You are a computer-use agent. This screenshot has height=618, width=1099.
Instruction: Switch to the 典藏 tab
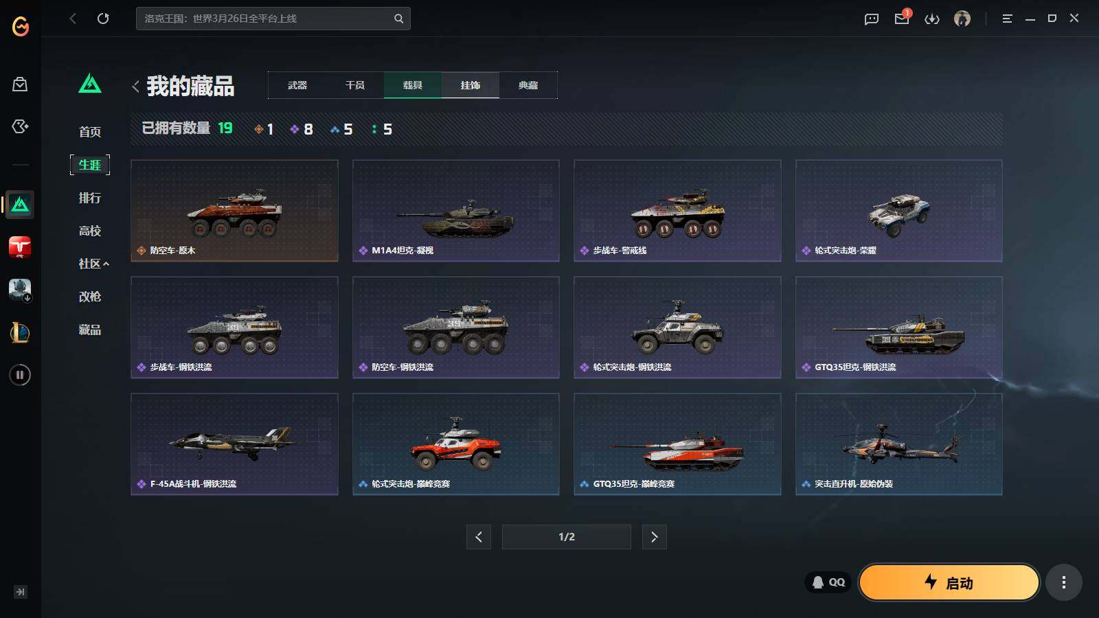coord(528,85)
